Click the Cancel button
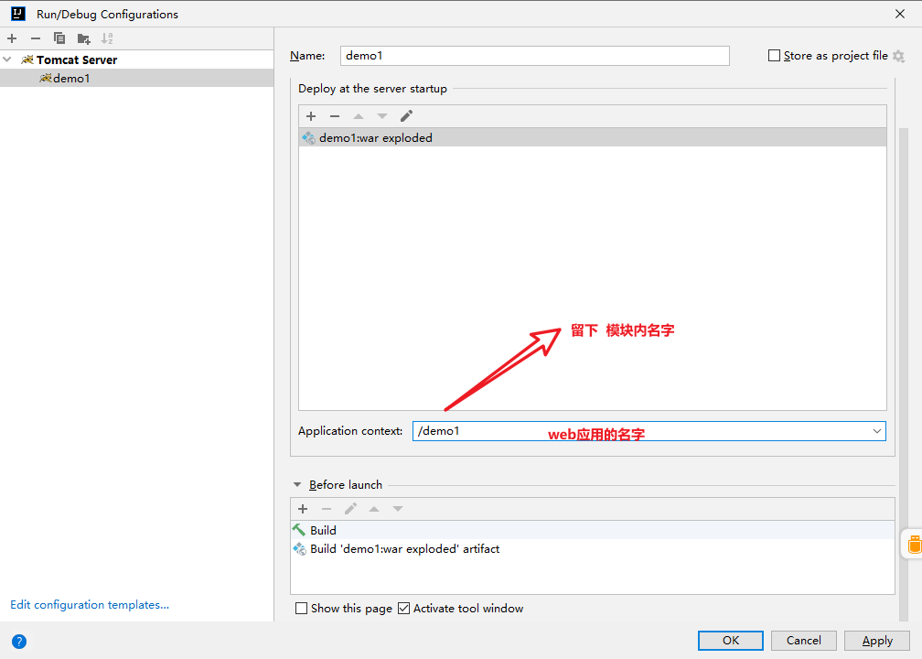The height and width of the screenshot is (659, 922). [804, 640]
